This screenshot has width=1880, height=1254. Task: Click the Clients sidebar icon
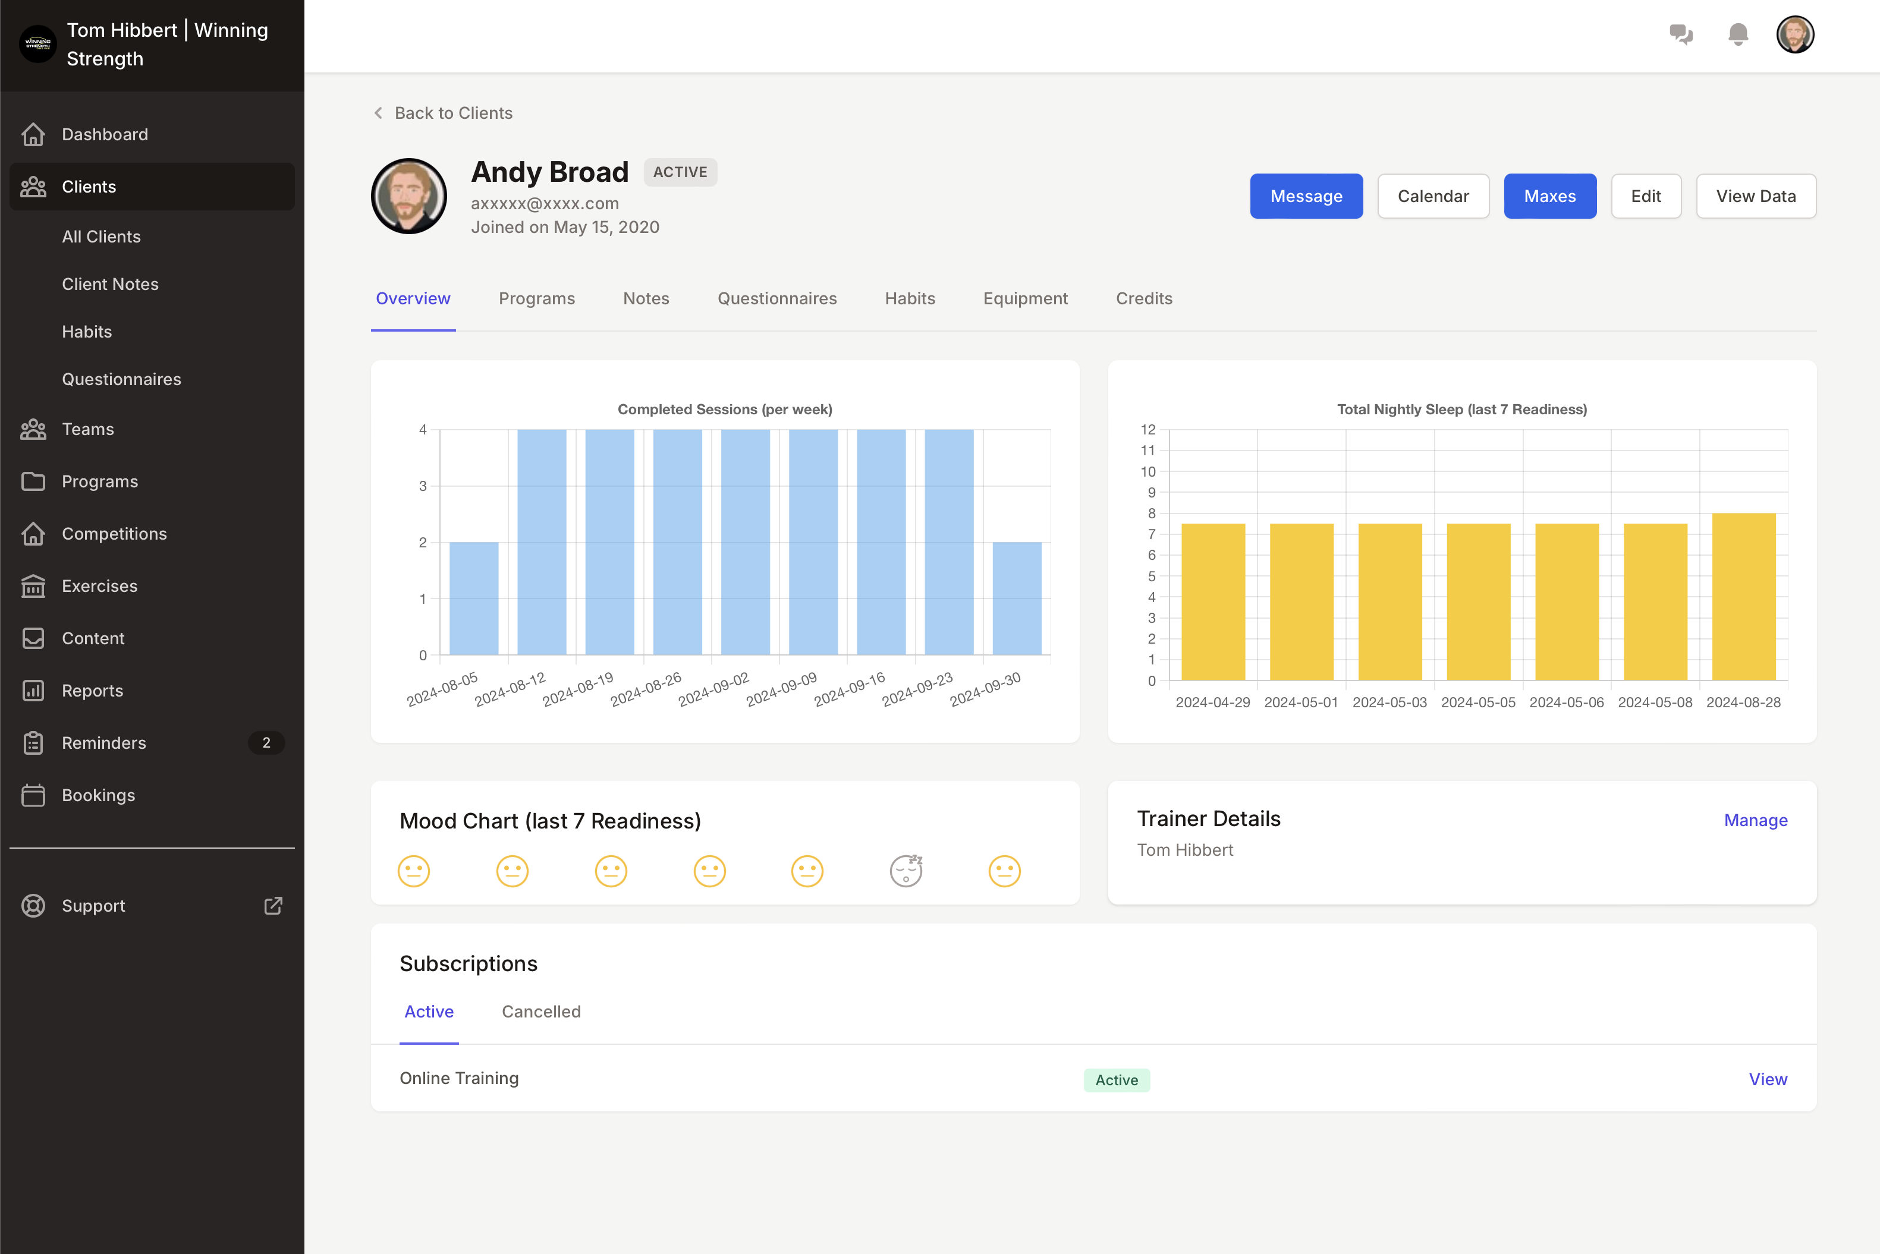pyautogui.click(x=36, y=185)
